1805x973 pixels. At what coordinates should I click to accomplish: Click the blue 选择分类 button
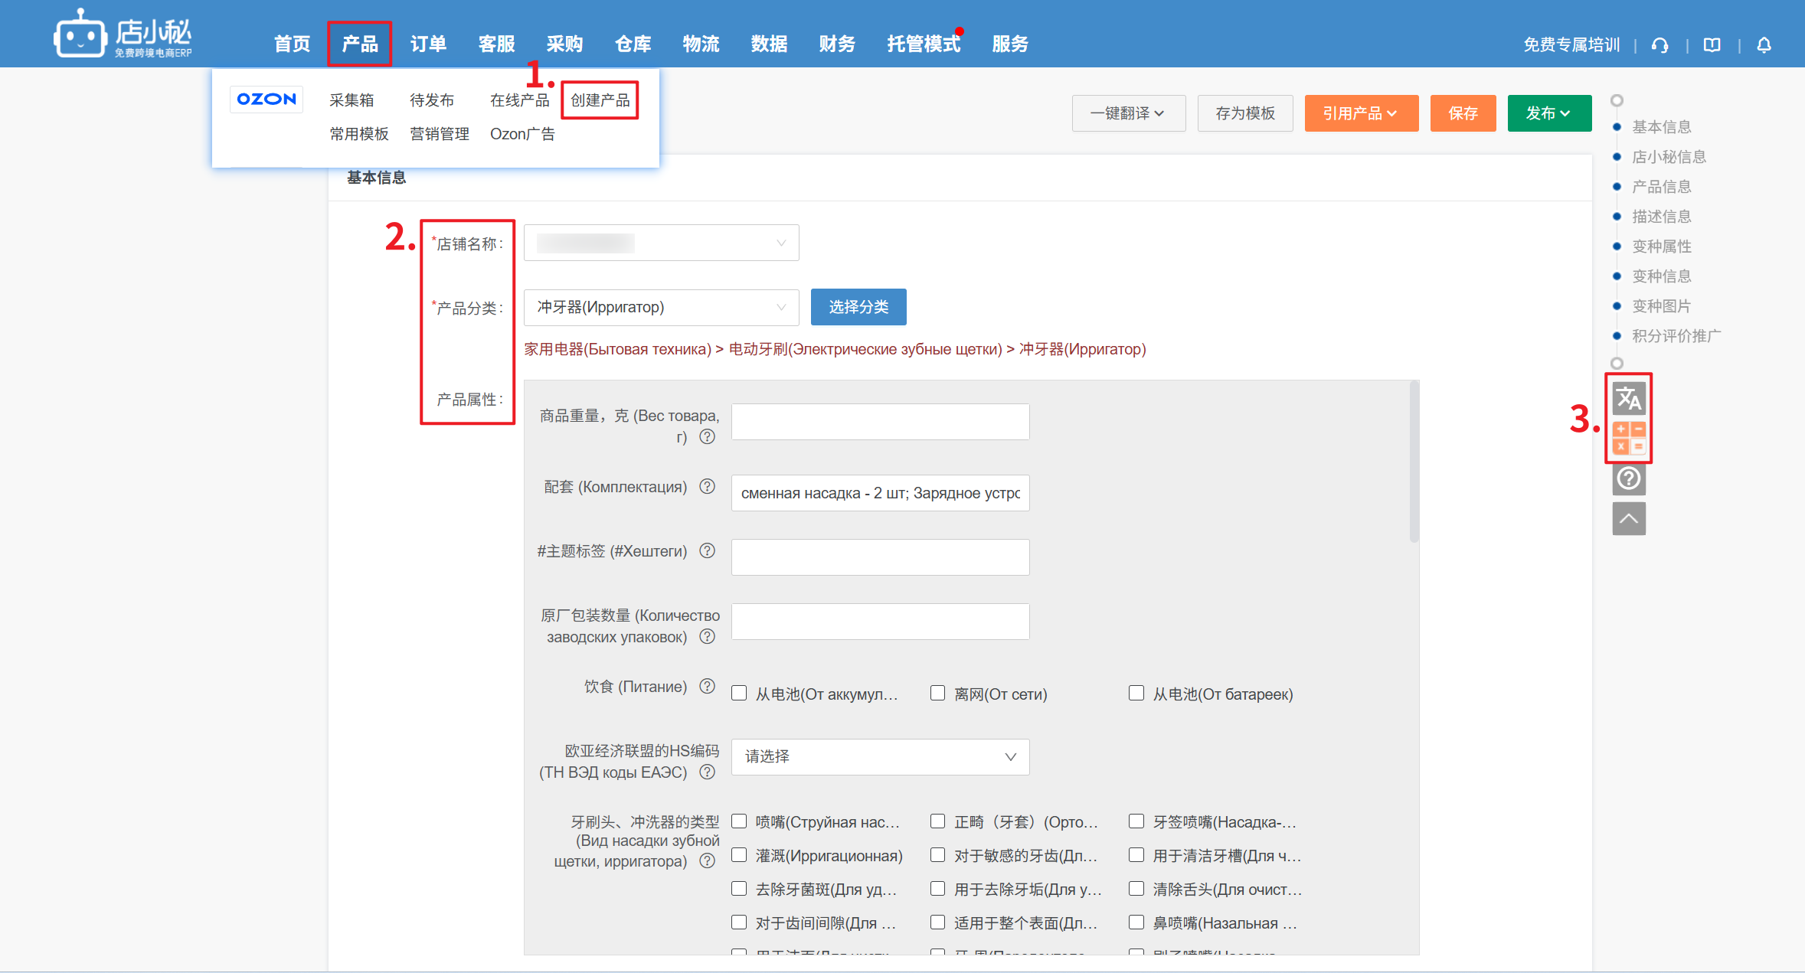click(858, 307)
